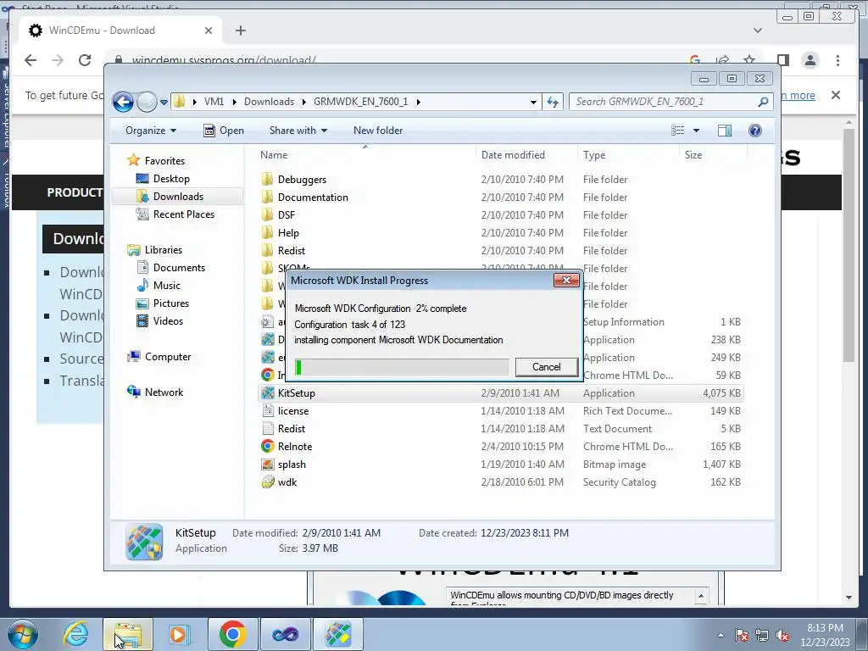Dismiss the Chrome info bar
The image size is (868, 651).
click(x=836, y=95)
